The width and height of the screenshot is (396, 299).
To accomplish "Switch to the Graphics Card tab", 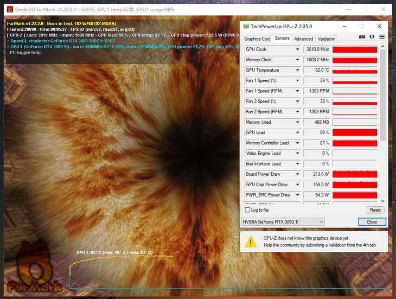I will coord(257,39).
